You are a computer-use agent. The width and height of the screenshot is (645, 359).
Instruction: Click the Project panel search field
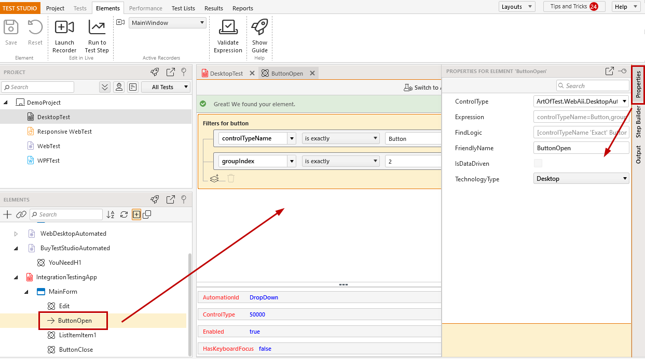38,87
